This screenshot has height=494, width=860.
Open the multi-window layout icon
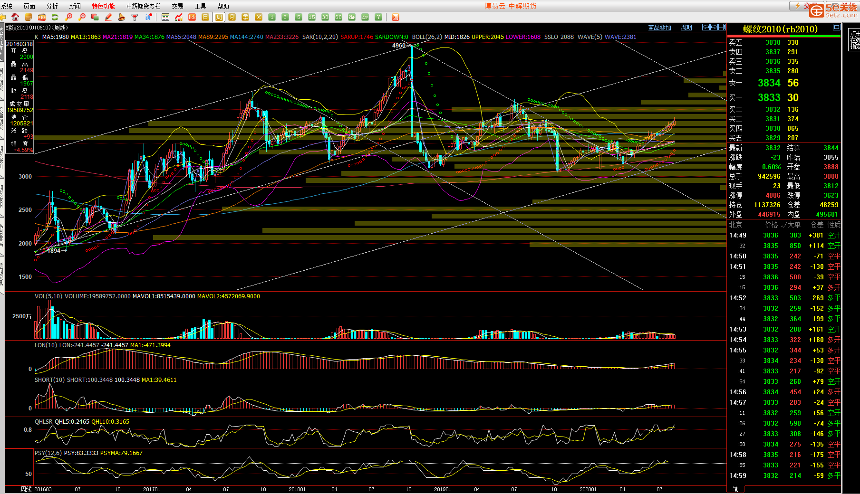95,17
